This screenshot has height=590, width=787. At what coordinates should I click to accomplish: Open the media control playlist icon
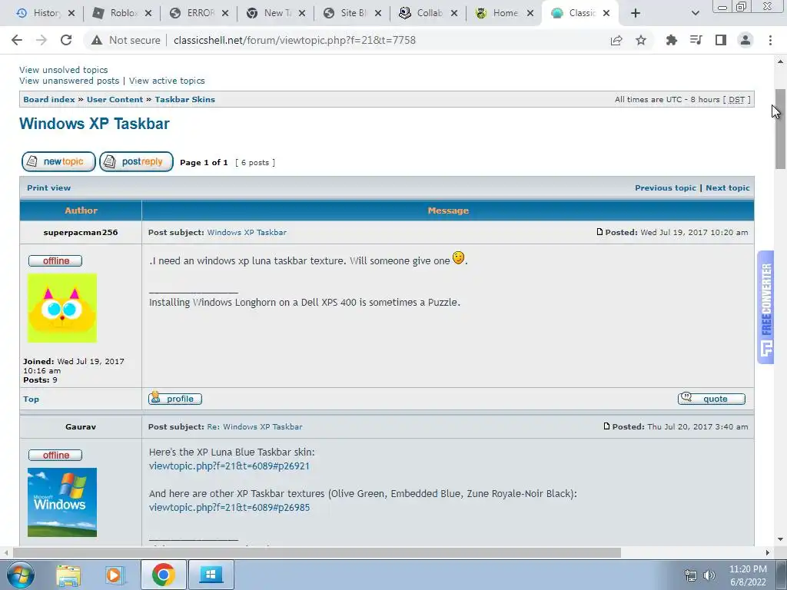[x=696, y=40]
